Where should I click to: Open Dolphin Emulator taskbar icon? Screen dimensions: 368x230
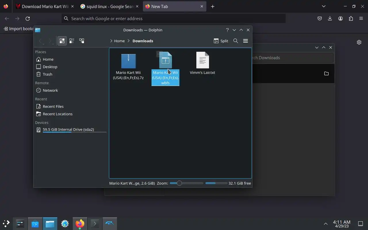pyautogui.click(x=110, y=223)
